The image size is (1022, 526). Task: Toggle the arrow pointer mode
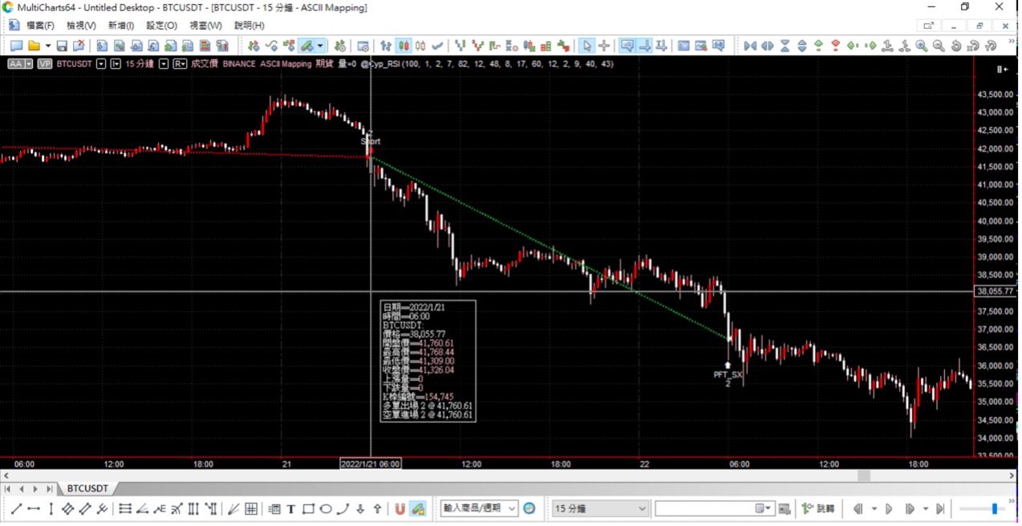coord(586,46)
